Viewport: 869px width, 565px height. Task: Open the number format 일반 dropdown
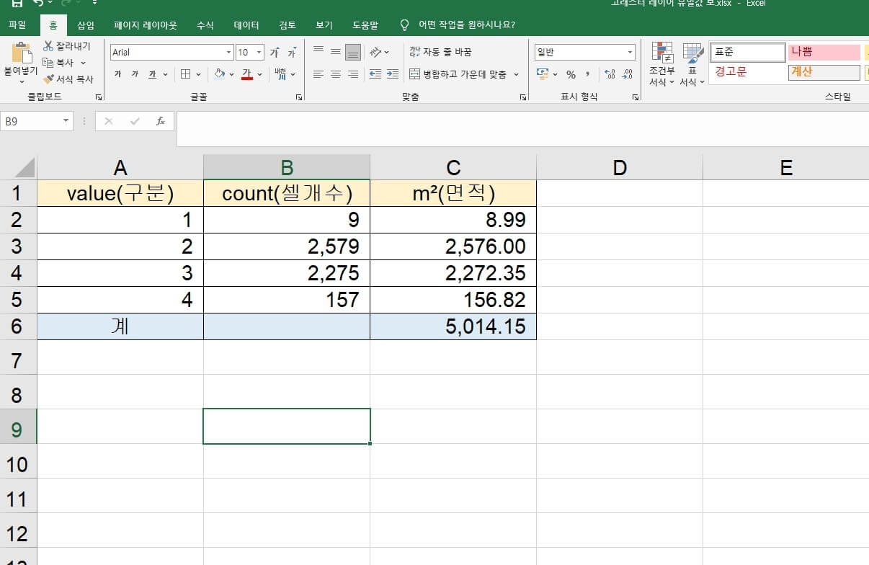tap(630, 53)
